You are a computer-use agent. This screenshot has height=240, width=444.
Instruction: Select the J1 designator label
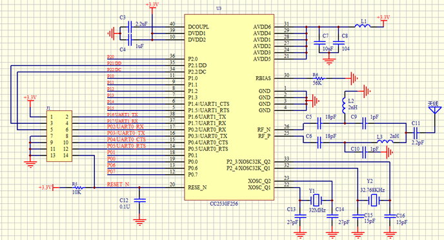point(48,108)
